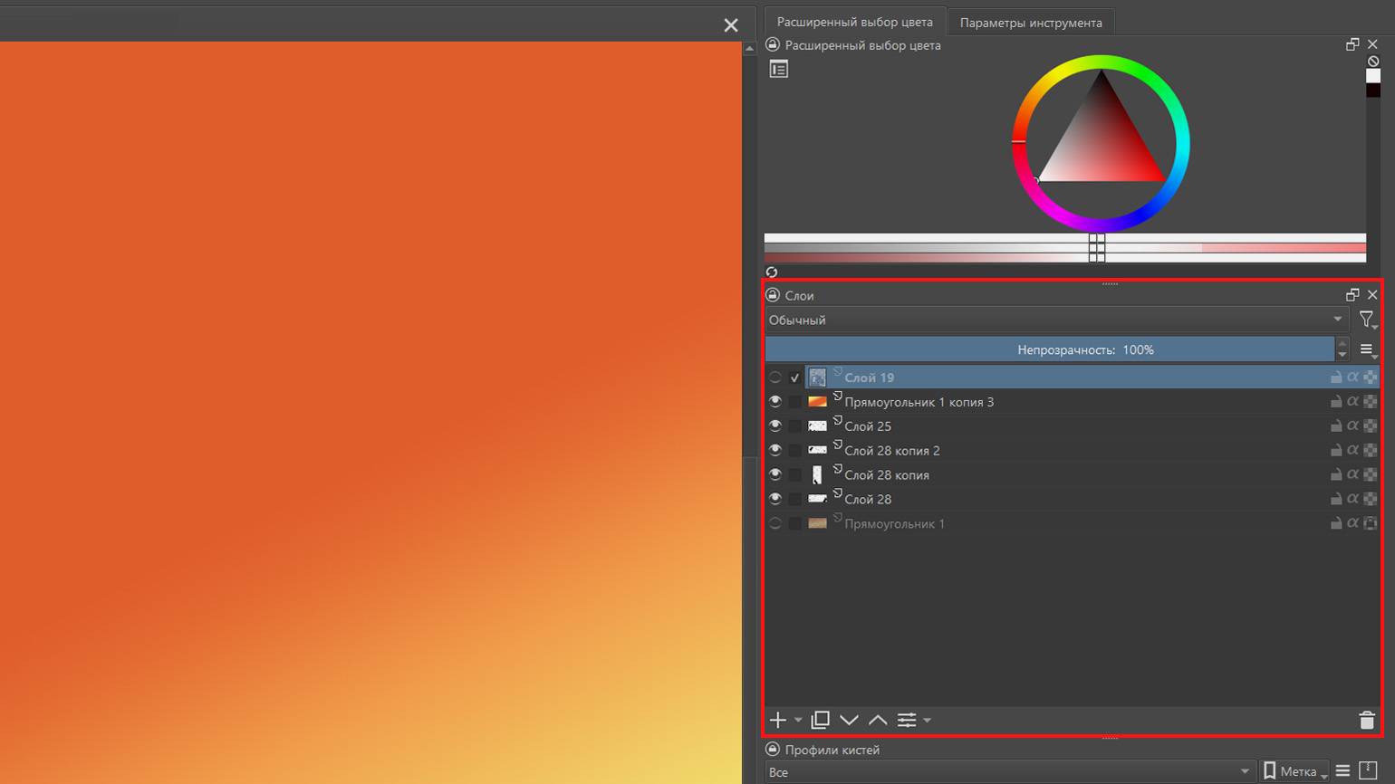The image size is (1395, 784).
Task: Float the Layers docker panel
Action: pos(1352,295)
